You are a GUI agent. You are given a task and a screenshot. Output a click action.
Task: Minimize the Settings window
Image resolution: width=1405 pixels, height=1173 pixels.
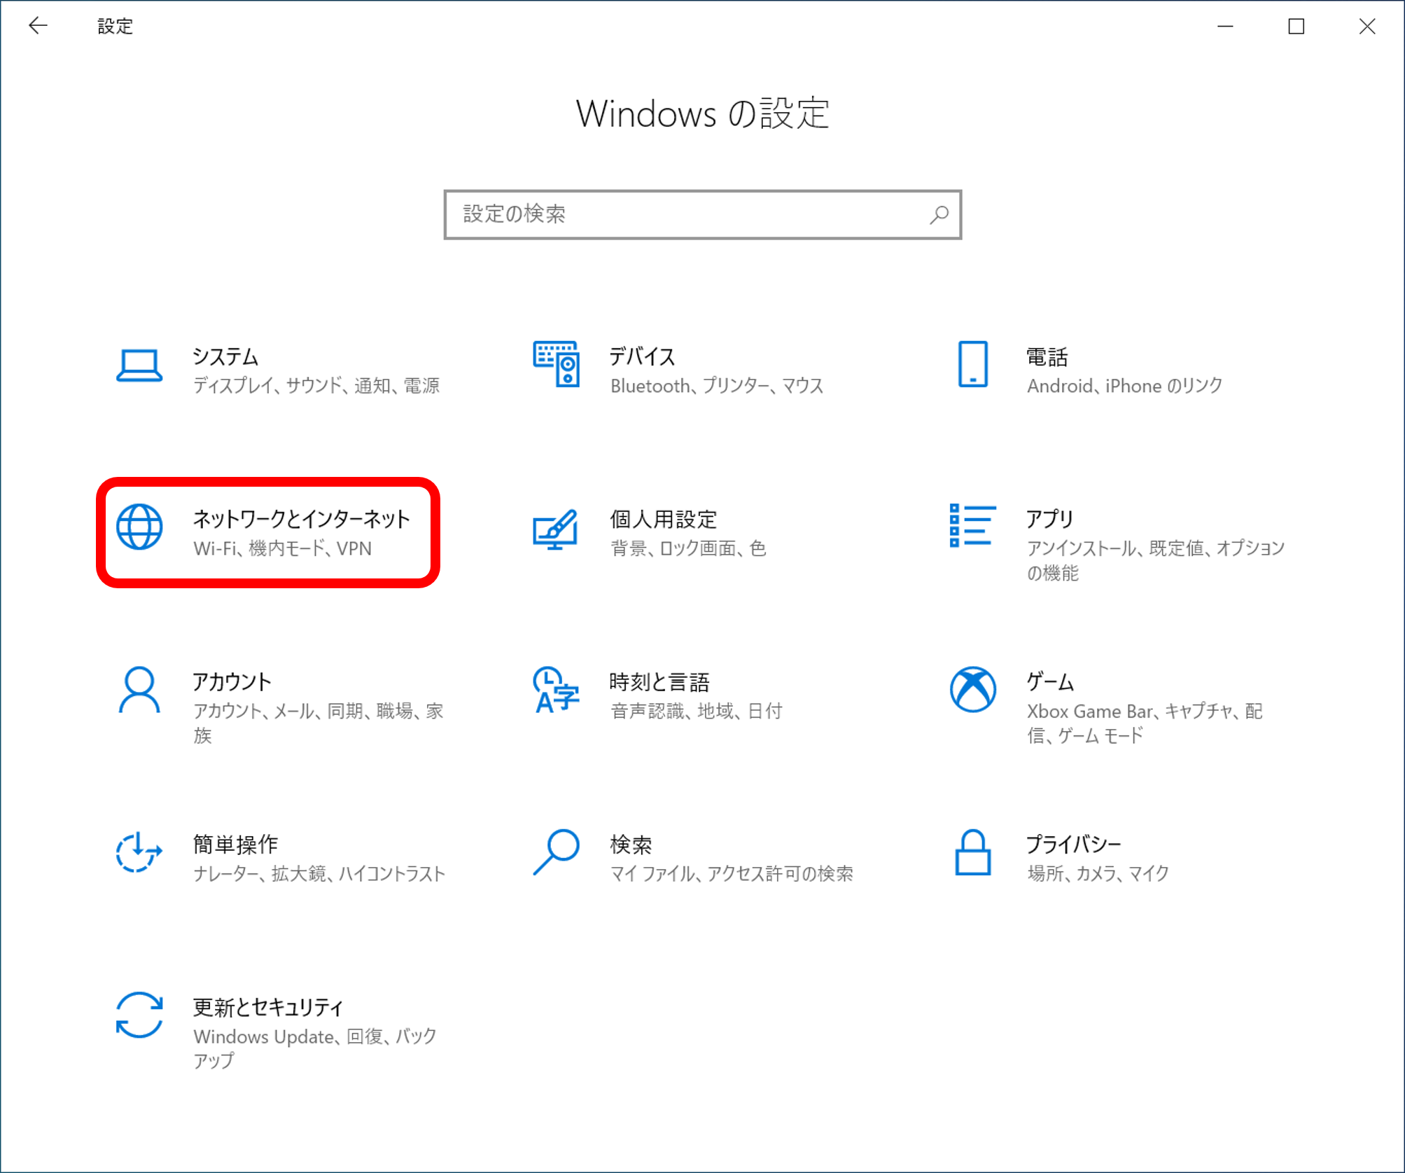click(x=1225, y=26)
